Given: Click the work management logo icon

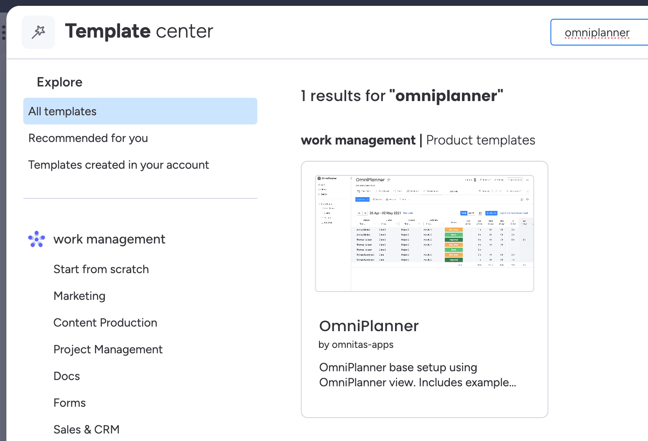Looking at the screenshot, I should [36, 239].
